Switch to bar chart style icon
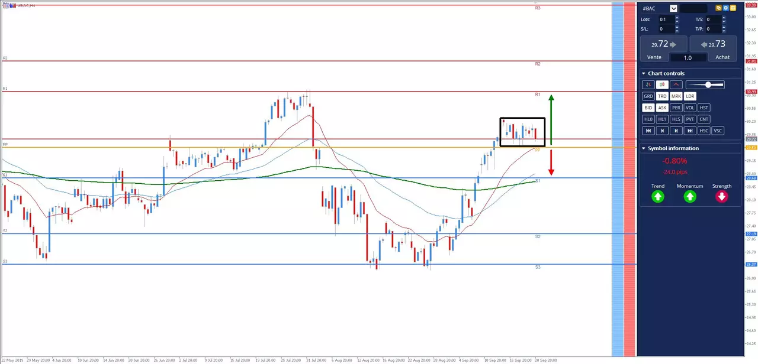Screen dimensions: 758x364 648,84
